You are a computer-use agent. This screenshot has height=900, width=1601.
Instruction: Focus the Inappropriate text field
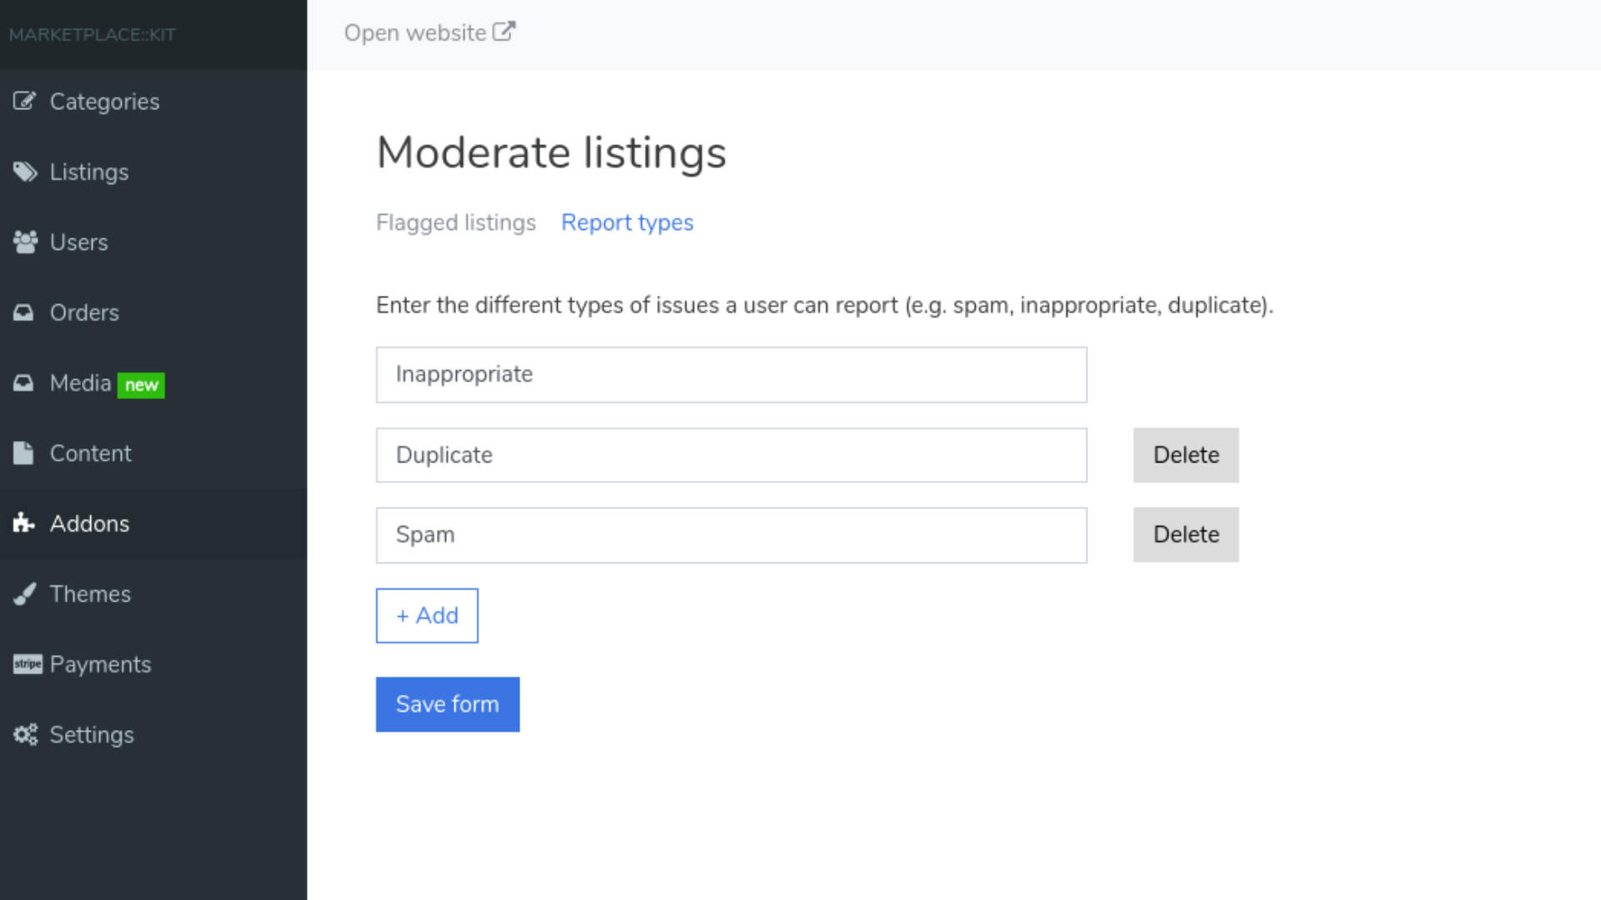[730, 375]
